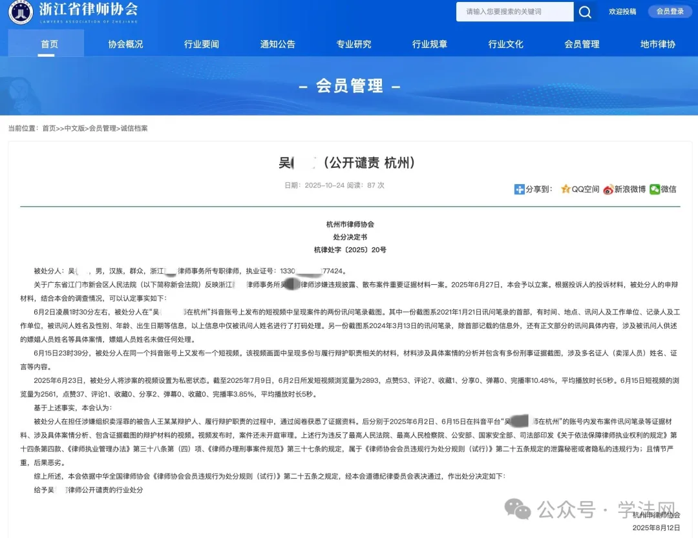
Task: Share via the 新浪微博 icon
Action: click(x=608, y=190)
